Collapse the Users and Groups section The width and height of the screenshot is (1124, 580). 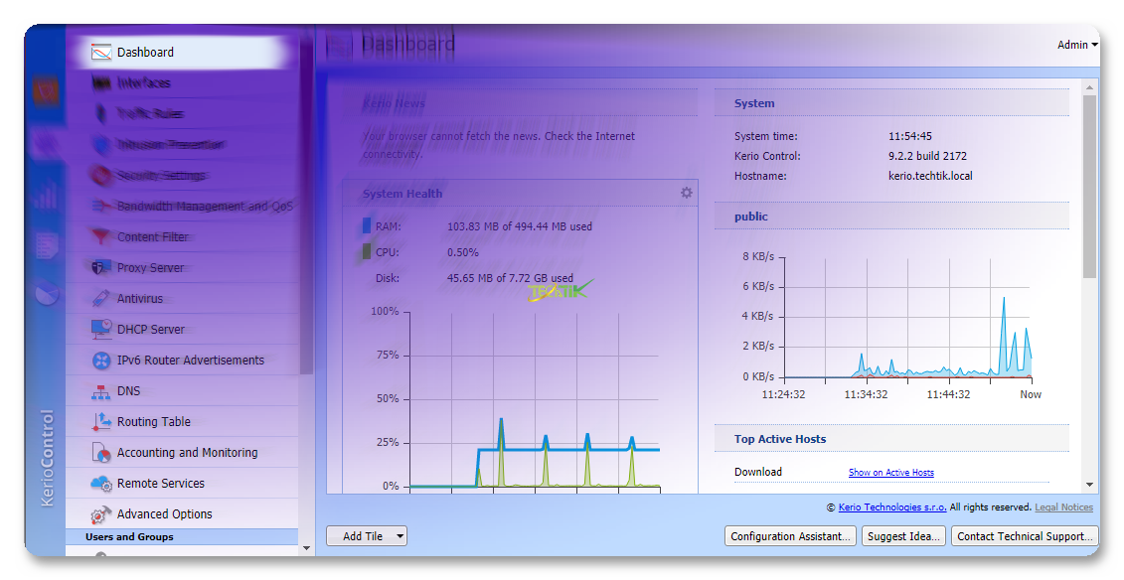[129, 537]
